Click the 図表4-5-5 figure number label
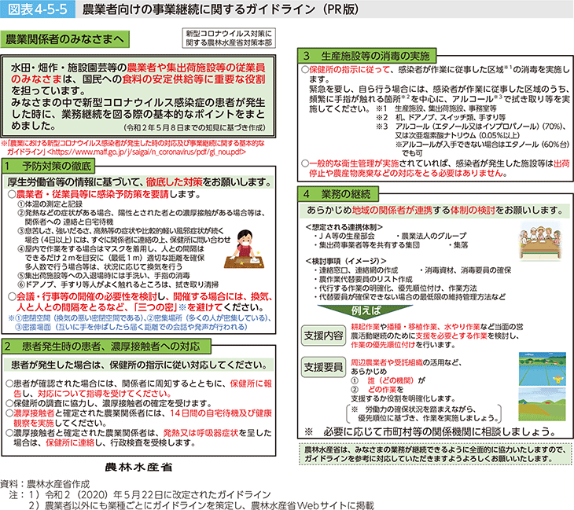This screenshot has height=510, width=574. [38, 9]
